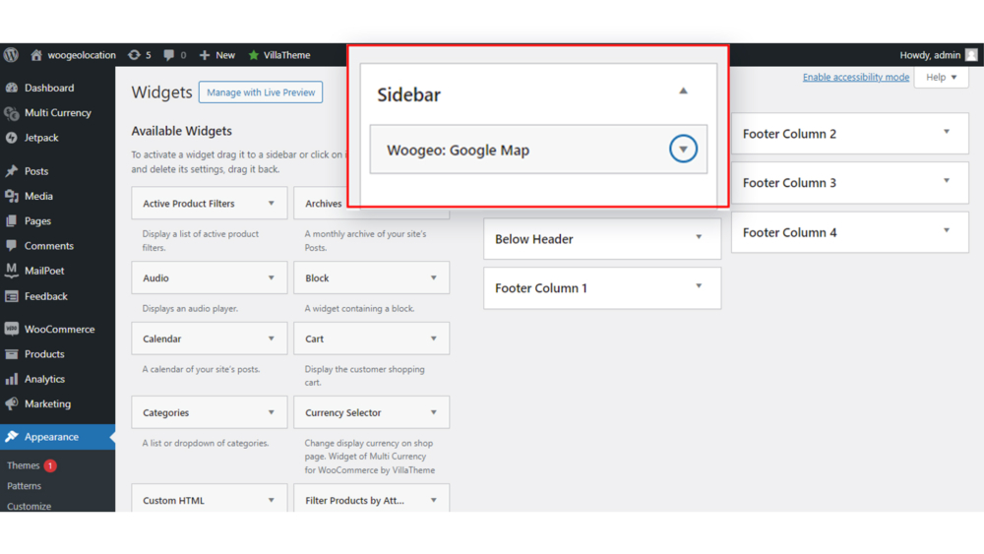This screenshot has height=554, width=984.
Task: Open the Customize submenu item
Action: point(29,507)
